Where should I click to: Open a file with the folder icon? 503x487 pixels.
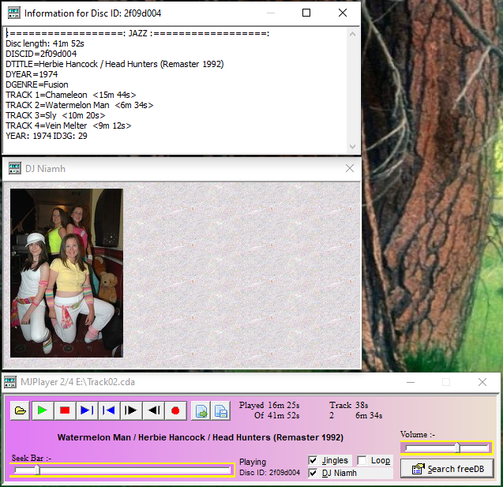click(21, 410)
